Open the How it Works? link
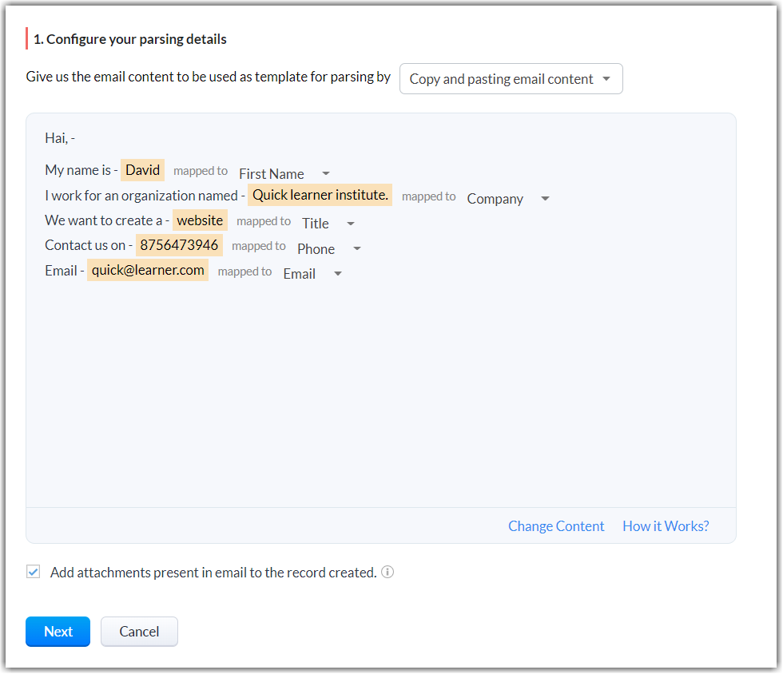This screenshot has height=674, width=783. tap(666, 525)
